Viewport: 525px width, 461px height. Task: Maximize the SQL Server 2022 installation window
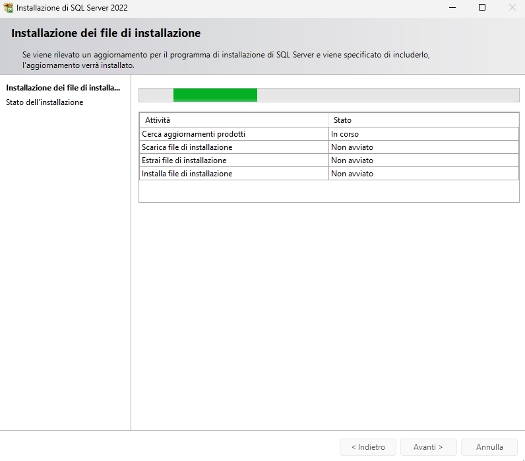tap(482, 7)
